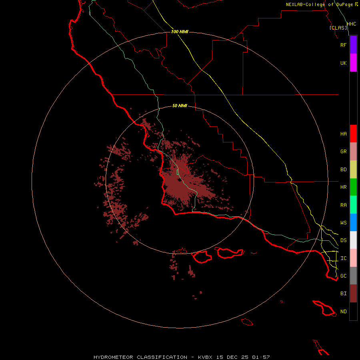This screenshot has width=360, height=360.
Task: Click the GC gray legend swatch
Action: point(353,276)
